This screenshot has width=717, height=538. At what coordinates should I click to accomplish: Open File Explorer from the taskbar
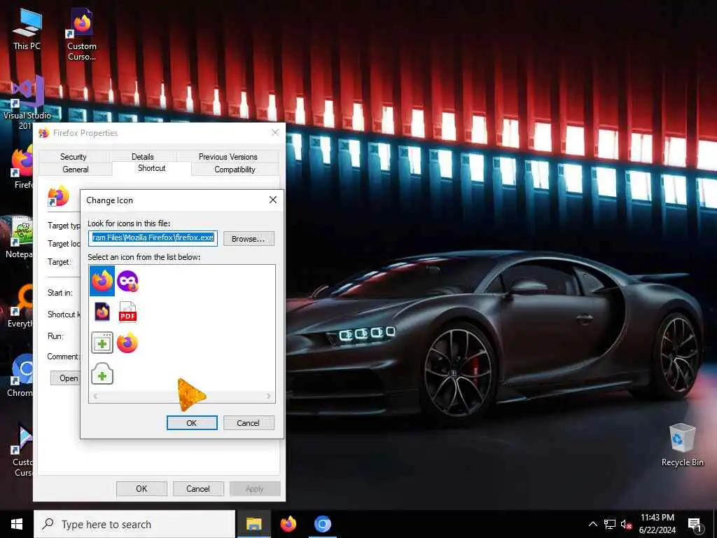(253, 524)
